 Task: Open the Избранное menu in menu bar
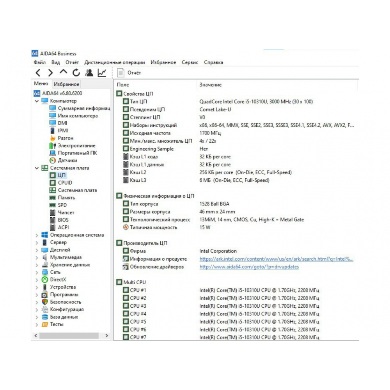coord(163,62)
